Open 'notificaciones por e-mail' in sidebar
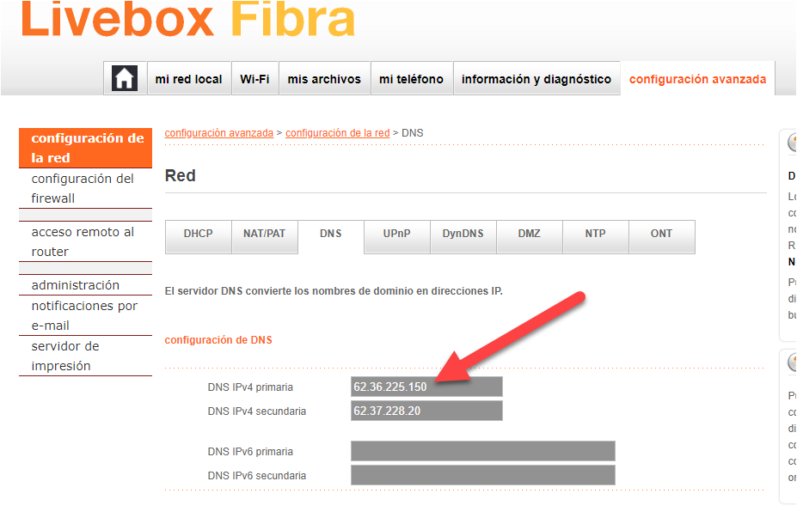797x524 pixels. (x=85, y=315)
